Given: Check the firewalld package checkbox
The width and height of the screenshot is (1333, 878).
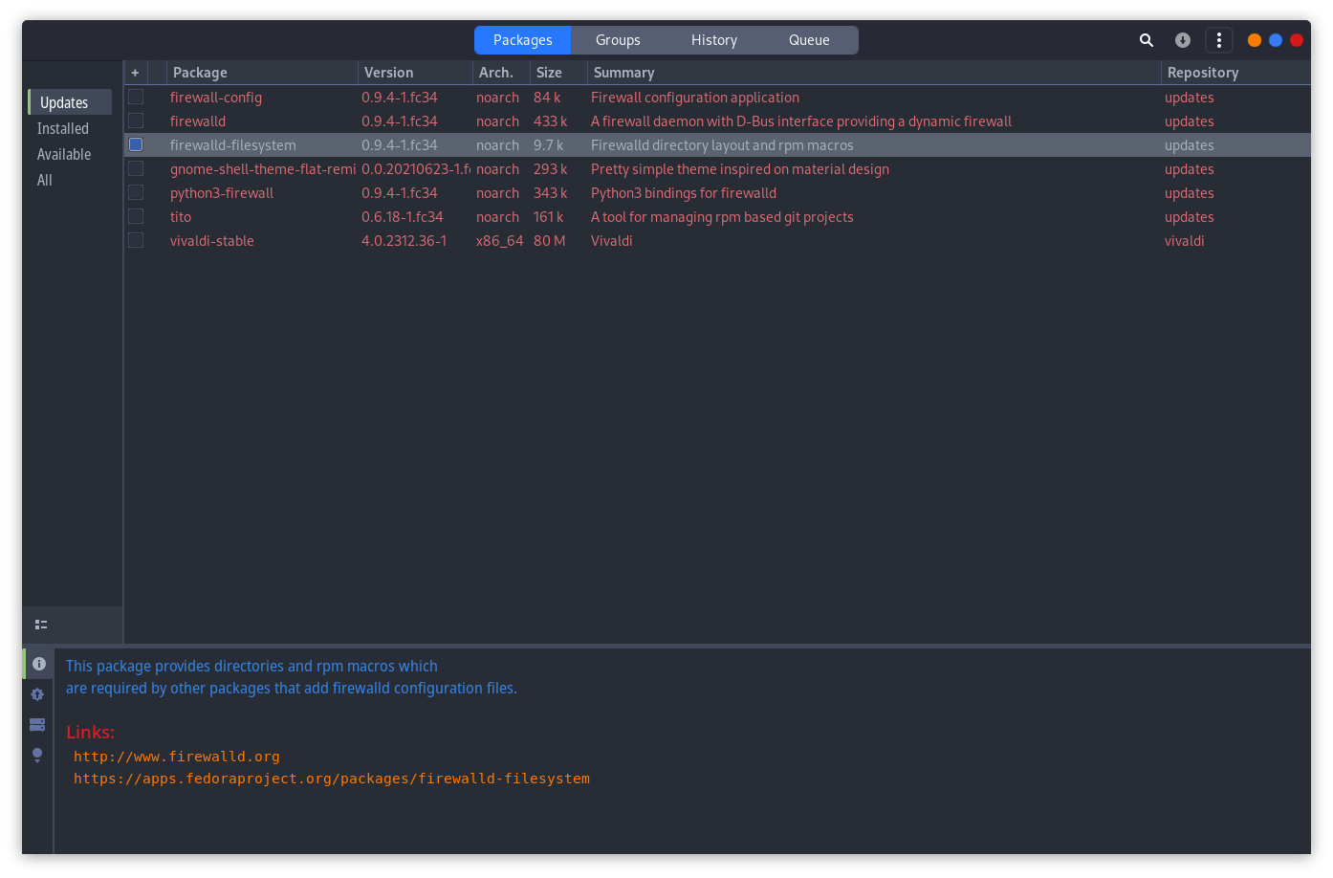Looking at the screenshot, I should (136, 121).
